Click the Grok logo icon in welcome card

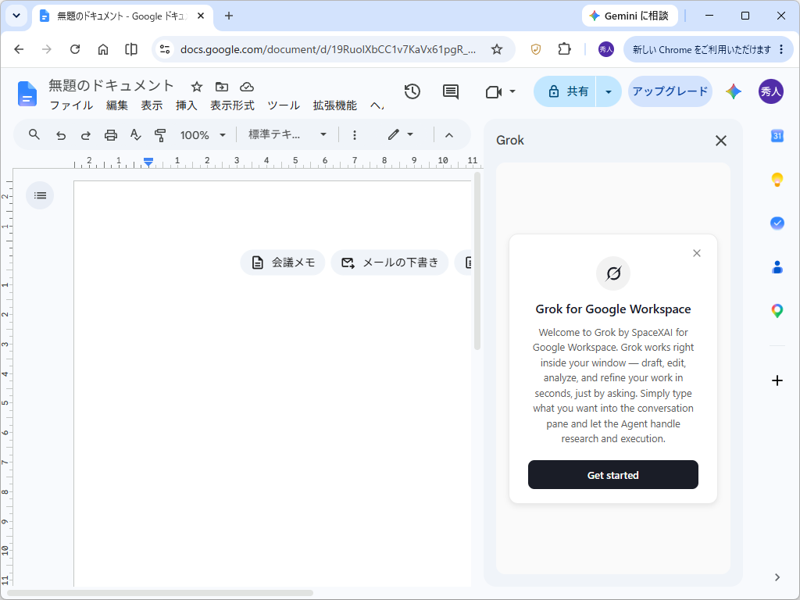pos(613,273)
